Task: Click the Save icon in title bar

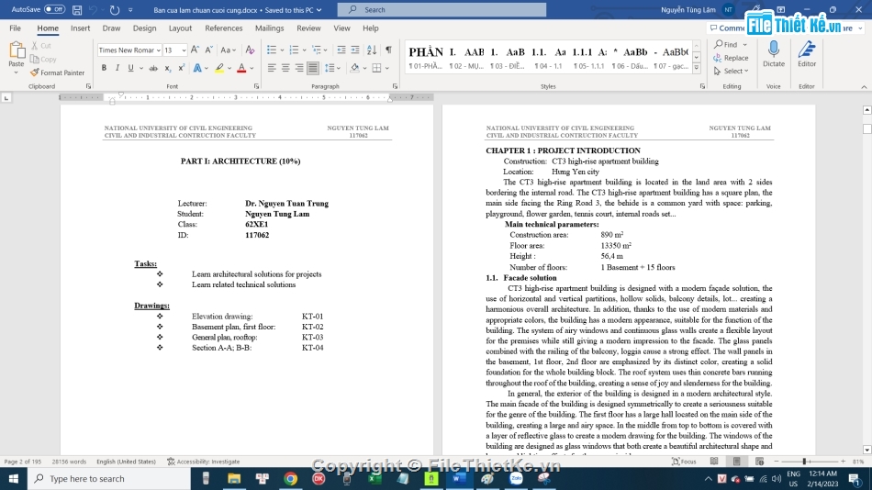Action: point(77,10)
